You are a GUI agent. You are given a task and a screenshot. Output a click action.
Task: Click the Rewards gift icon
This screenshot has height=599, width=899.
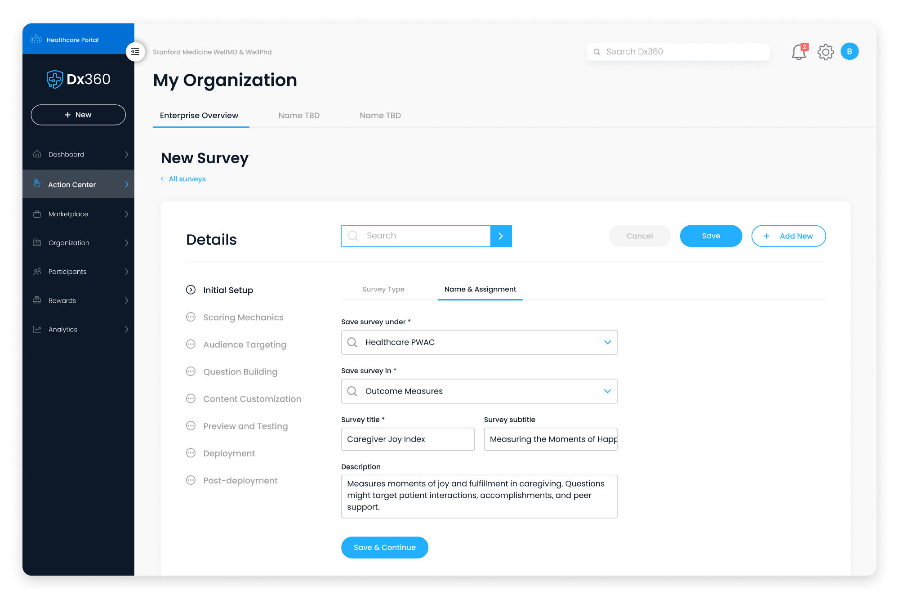coord(37,300)
